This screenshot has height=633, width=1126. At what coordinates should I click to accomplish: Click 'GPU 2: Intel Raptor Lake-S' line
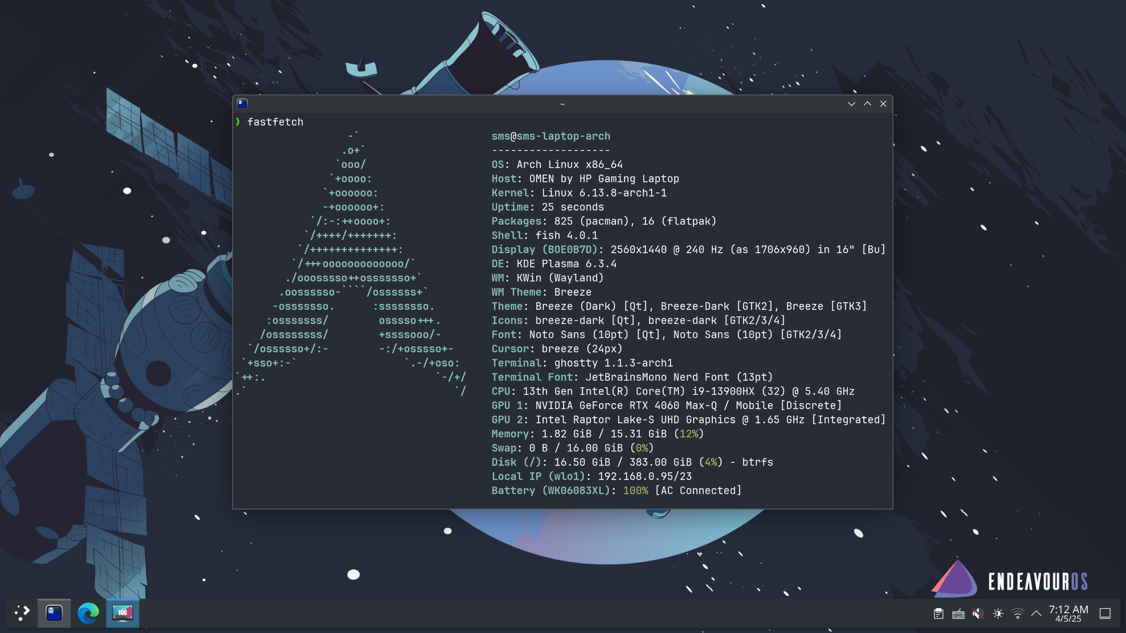click(x=688, y=420)
